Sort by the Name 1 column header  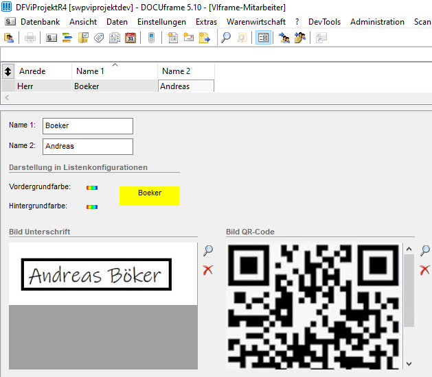(115, 71)
